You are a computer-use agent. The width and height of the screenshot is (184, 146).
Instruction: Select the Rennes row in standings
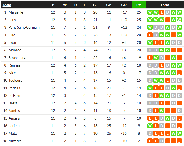(92, 65)
